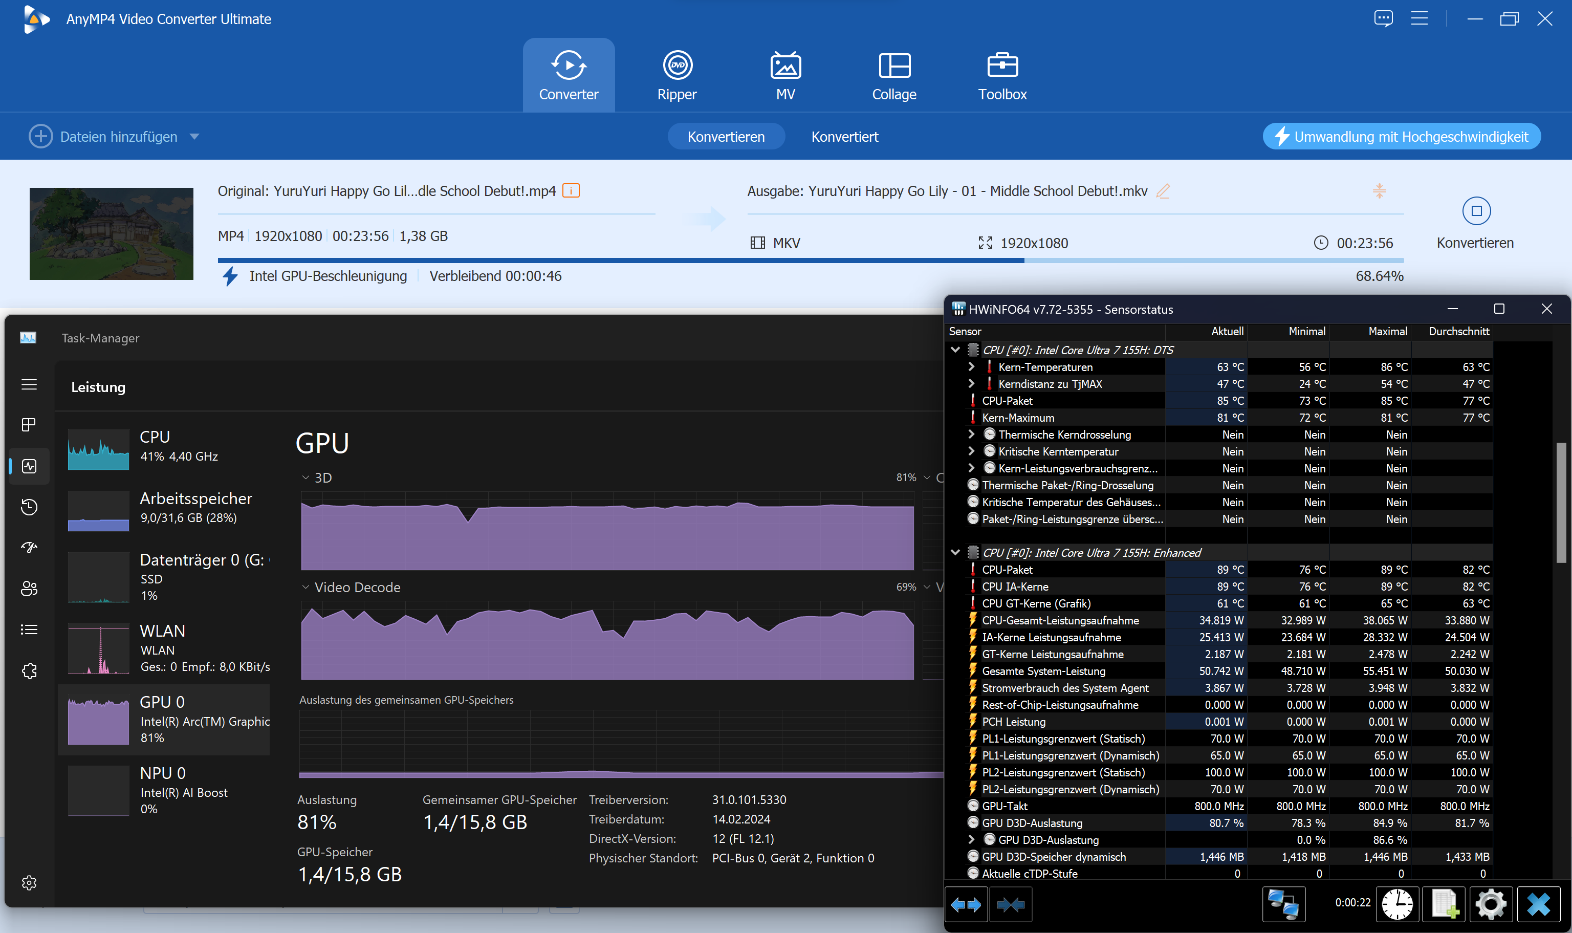Start HWiNFO logging sheet icon

click(1445, 904)
